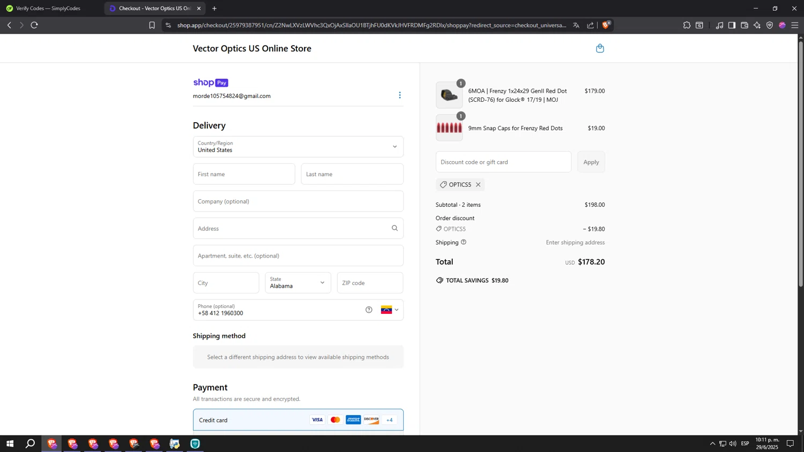Open the music playlist icon in toolbar
The image size is (804, 452).
point(719,25)
